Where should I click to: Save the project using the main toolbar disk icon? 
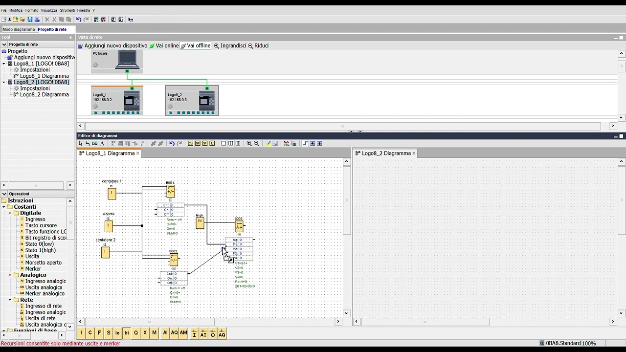30,20
